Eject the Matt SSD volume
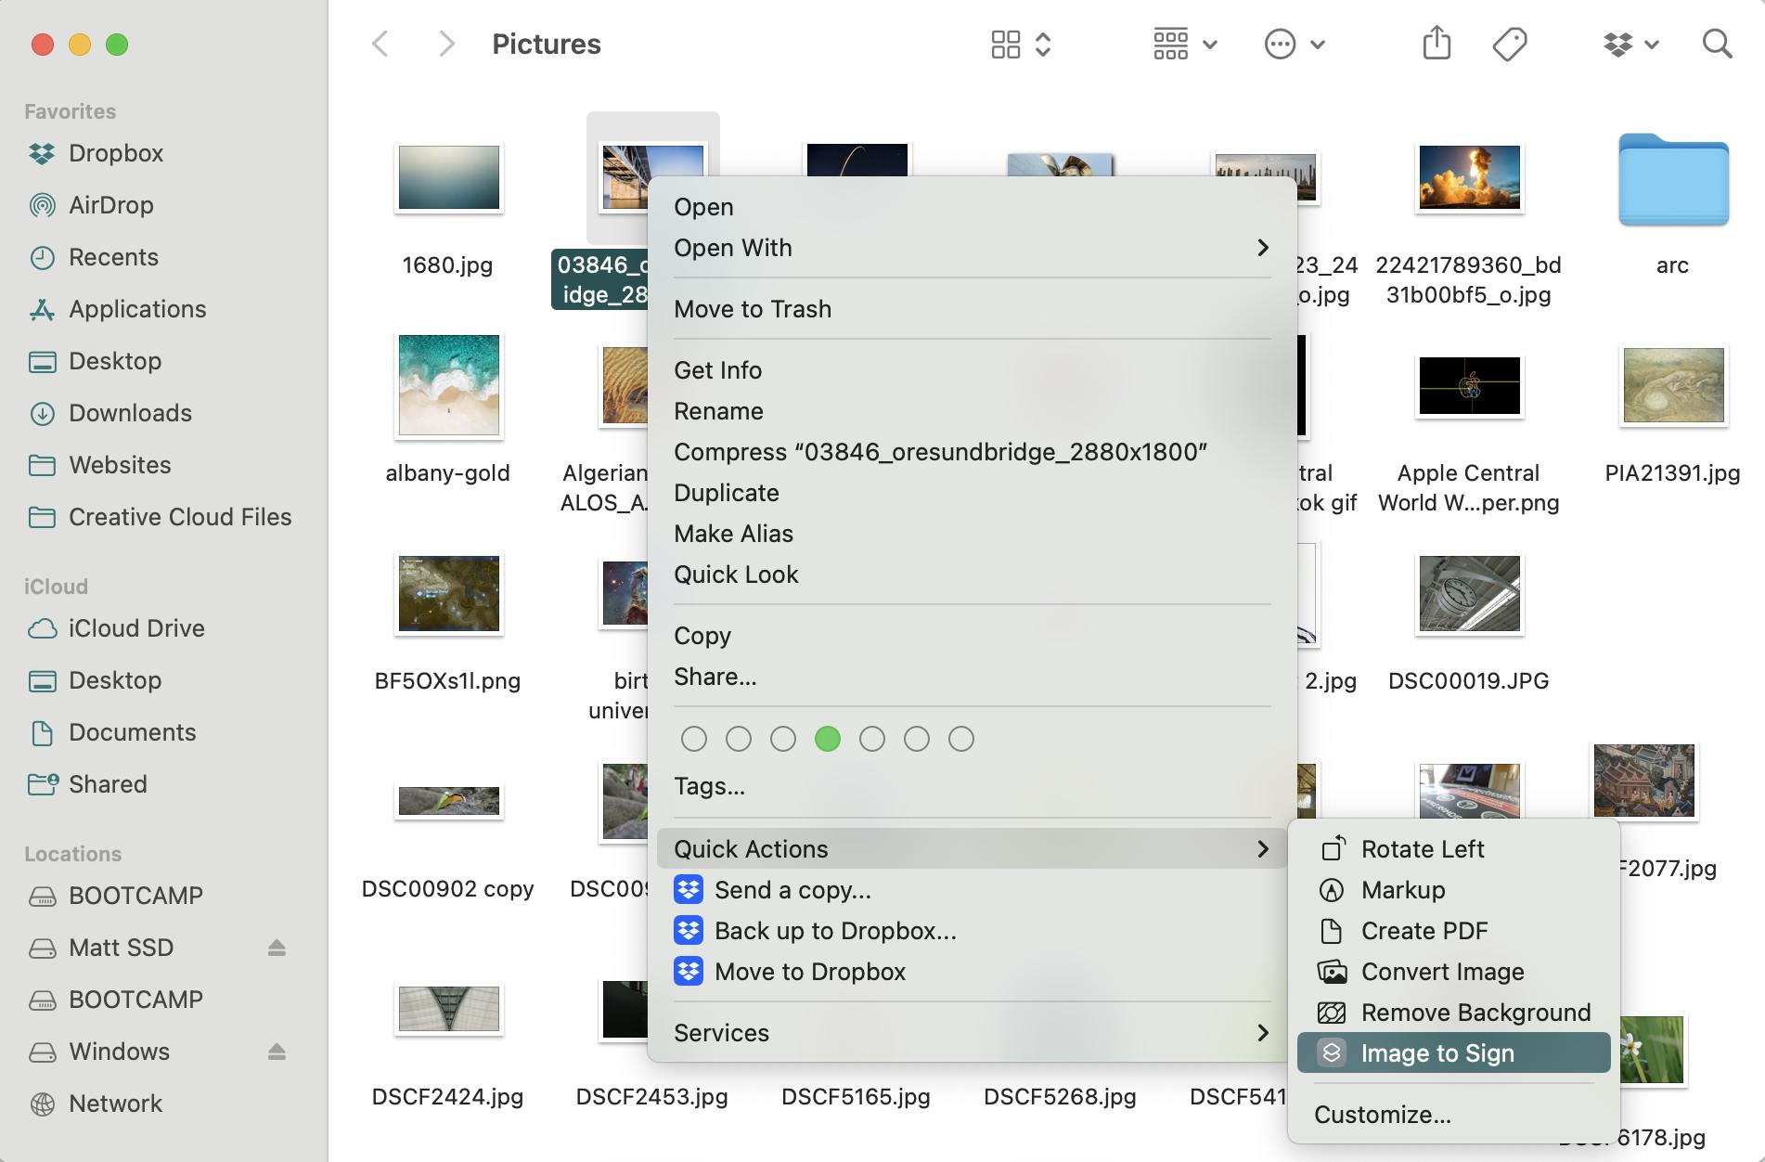1765x1162 pixels. tap(277, 948)
